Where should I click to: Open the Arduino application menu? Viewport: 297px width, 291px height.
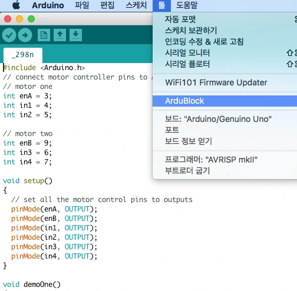click(48, 5)
